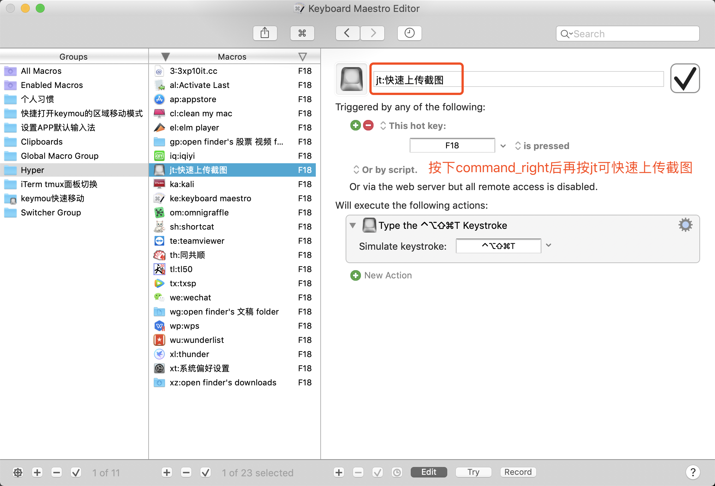The width and height of the screenshot is (715, 486).
Task: Select the Global Macro Group group
Action: coord(60,156)
